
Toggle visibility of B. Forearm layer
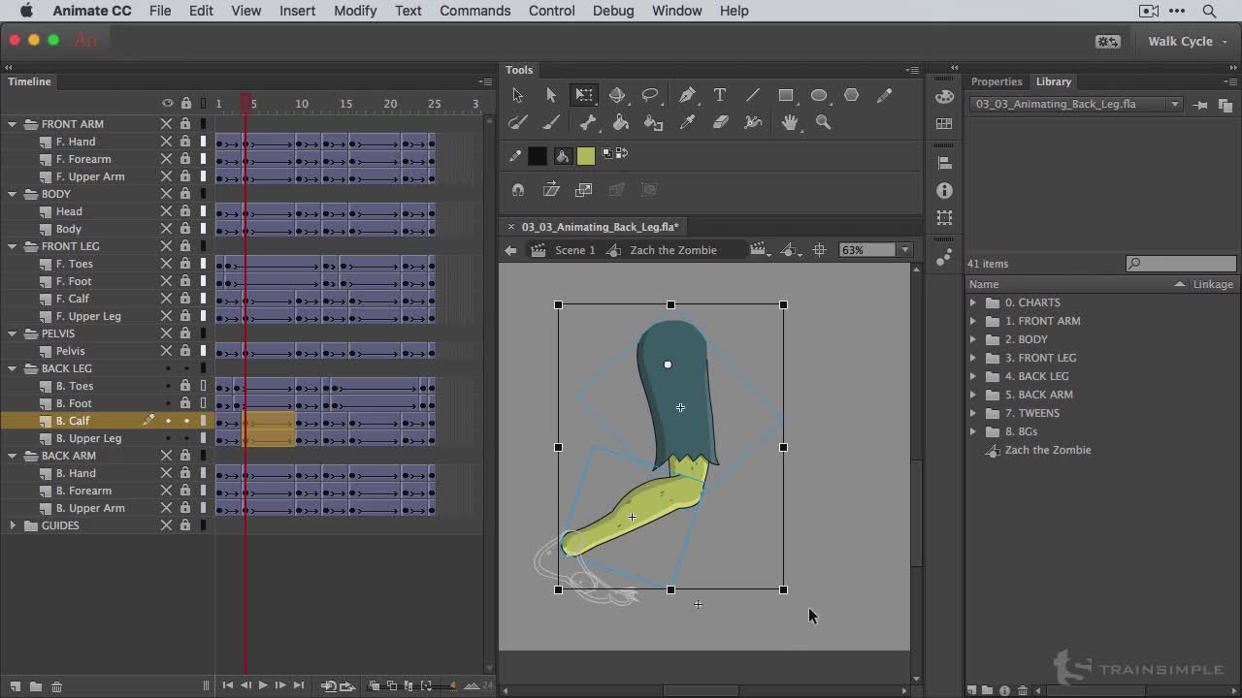point(166,491)
